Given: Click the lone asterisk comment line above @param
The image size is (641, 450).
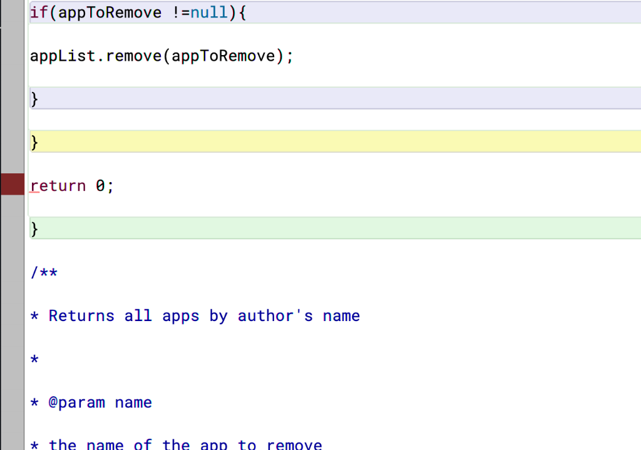Looking at the screenshot, I should pyautogui.click(x=35, y=359).
